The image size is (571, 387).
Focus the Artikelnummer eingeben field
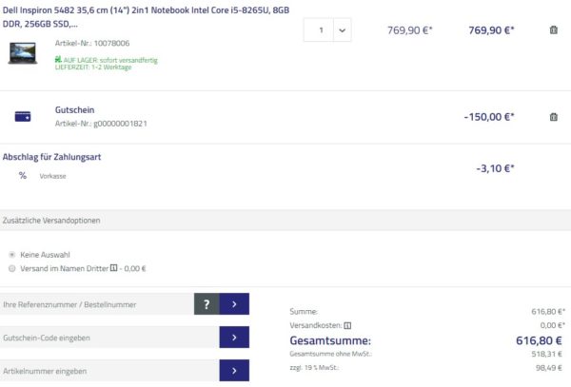click(107, 370)
